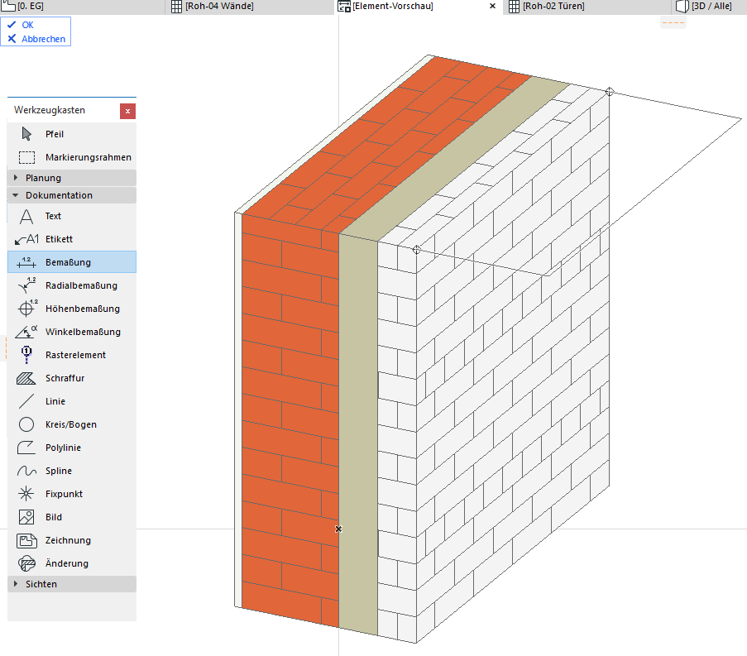Click the Radialbemaßung label text

81,285
